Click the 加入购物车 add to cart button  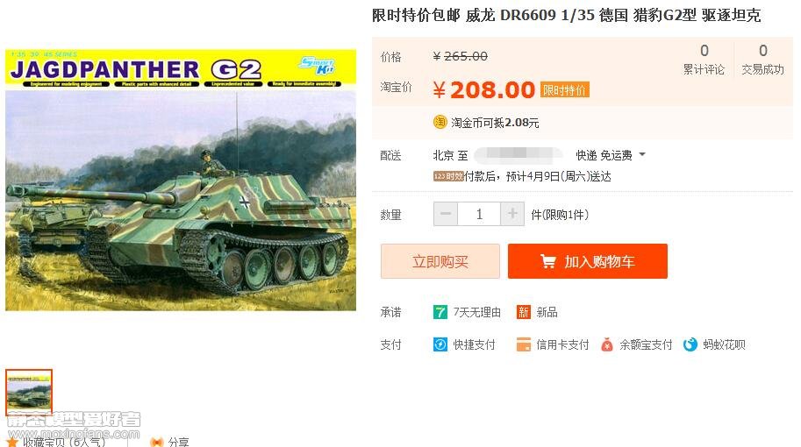(588, 261)
